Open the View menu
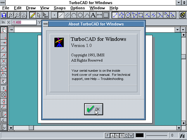 (45, 8)
